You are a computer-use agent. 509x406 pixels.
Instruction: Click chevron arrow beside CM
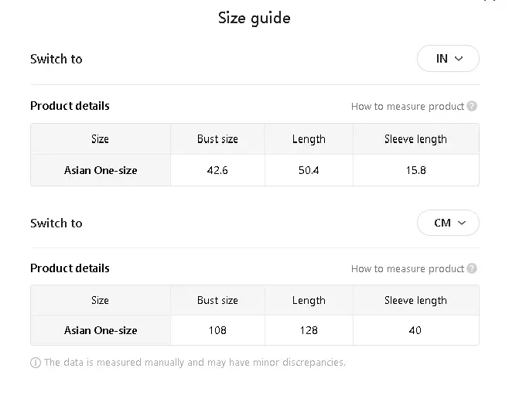tap(462, 223)
